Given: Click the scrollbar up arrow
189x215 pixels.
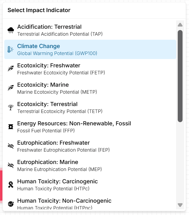Looking at the screenshot, I should [180, 25].
